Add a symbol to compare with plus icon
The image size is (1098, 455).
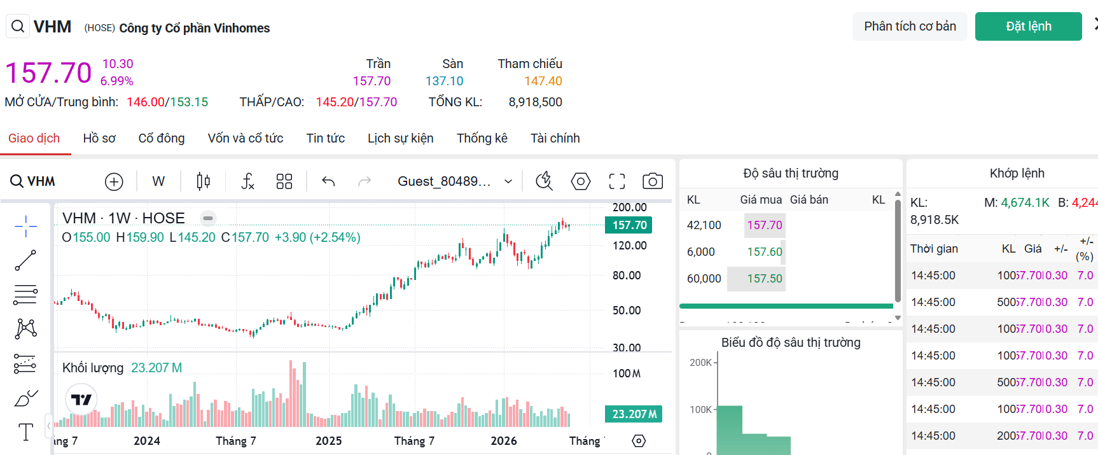[x=114, y=181]
